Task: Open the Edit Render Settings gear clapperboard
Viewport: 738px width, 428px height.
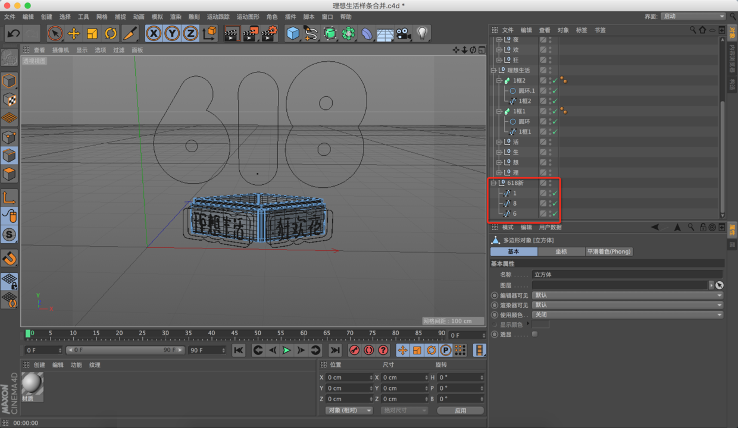Action: 270,33
